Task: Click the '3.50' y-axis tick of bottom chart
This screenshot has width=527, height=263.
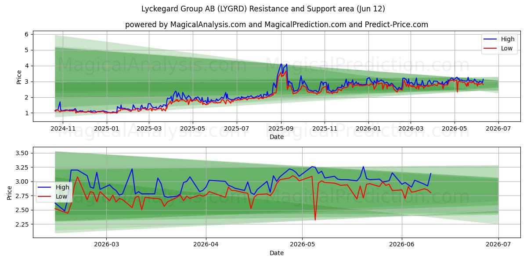Action: coord(22,153)
